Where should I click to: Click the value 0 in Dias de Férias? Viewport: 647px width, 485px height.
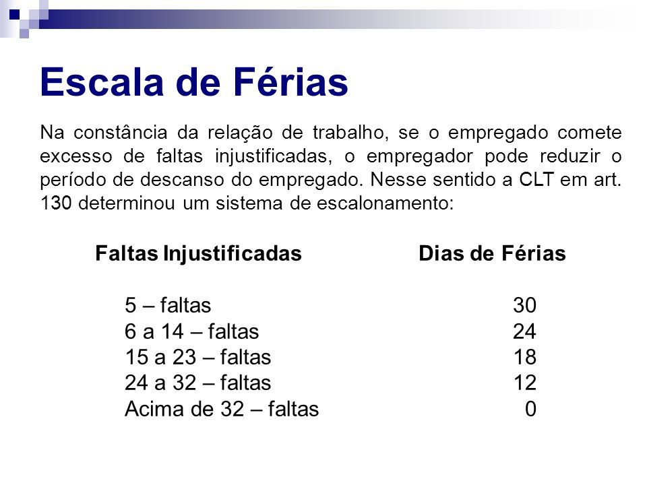532,409
